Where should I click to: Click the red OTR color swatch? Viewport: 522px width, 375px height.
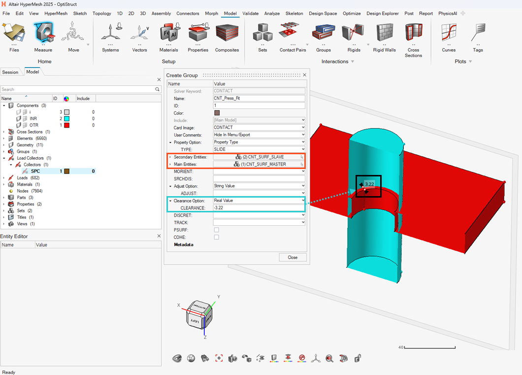point(66,125)
